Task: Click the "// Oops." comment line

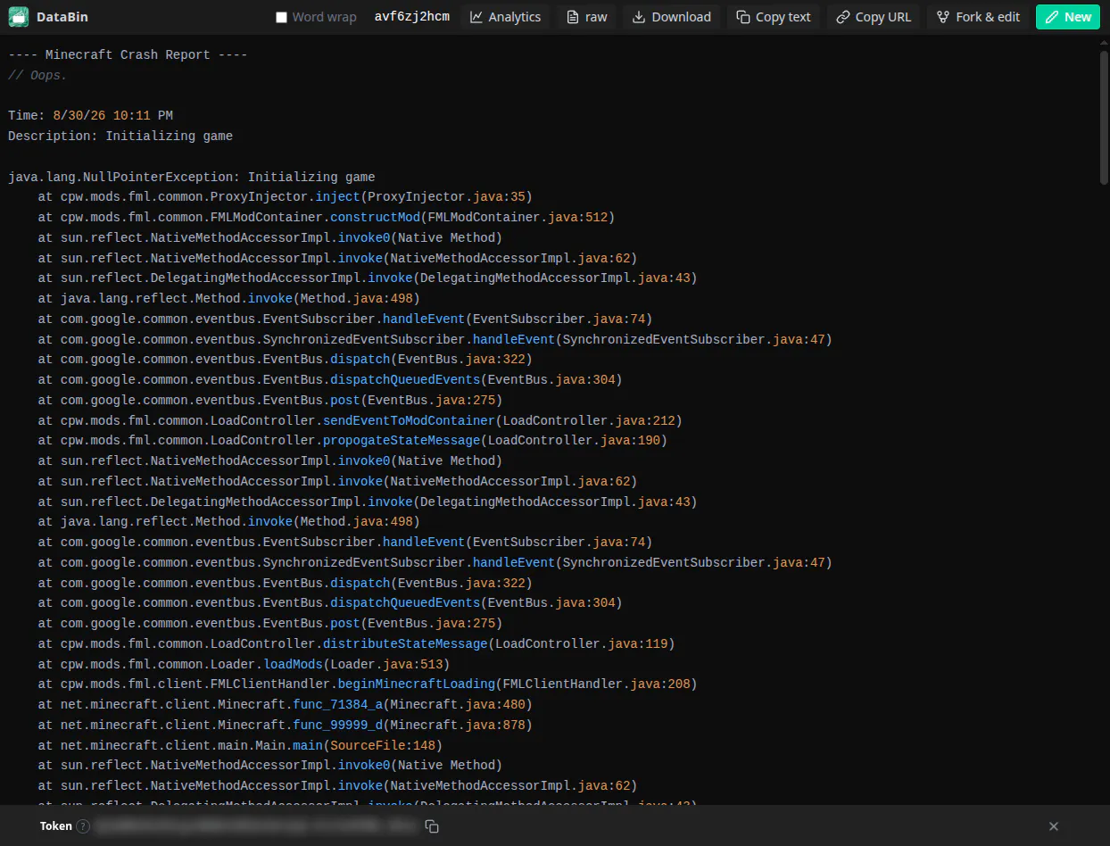Action: click(x=37, y=76)
